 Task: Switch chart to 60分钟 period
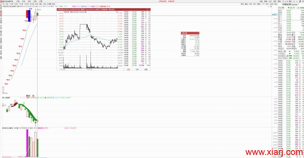pos(32,4)
